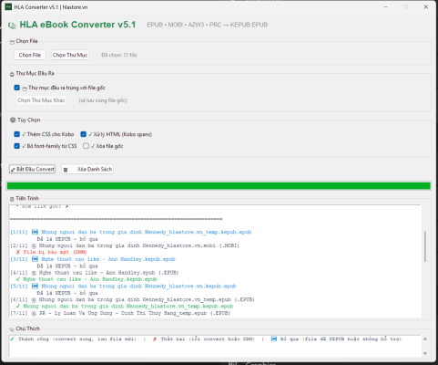
Task: Click the format subtitle EPUB • MOBI • AZW3 text
Action: (208, 25)
